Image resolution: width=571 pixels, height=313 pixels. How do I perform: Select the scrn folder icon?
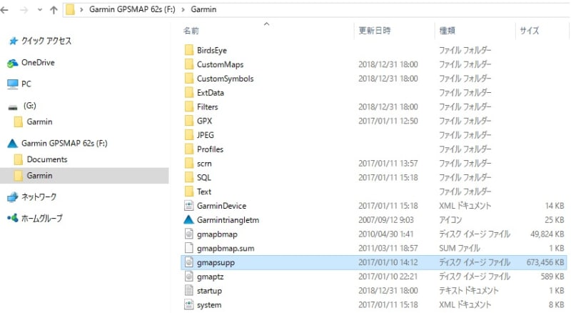189,164
